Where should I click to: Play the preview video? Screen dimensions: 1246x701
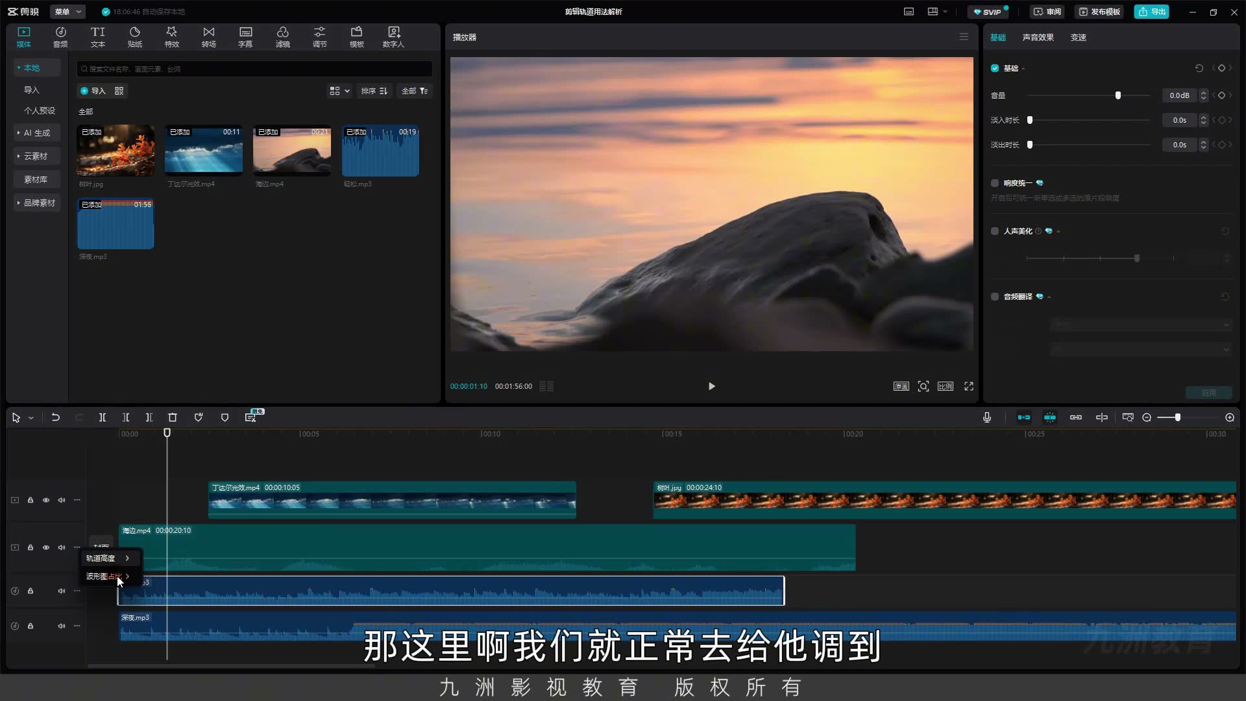coord(711,386)
